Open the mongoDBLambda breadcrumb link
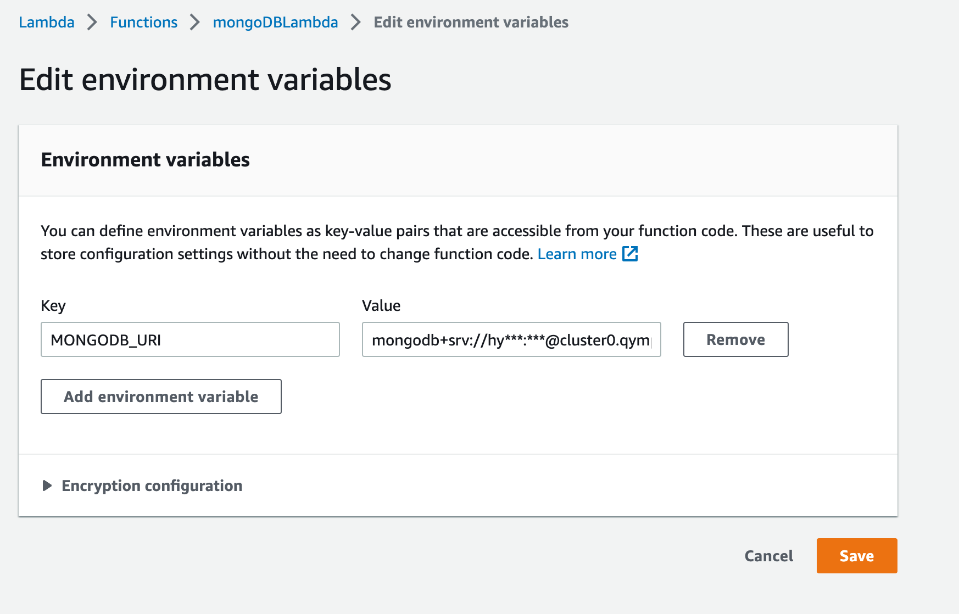Viewport: 959px width, 614px height. tap(275, 23)
